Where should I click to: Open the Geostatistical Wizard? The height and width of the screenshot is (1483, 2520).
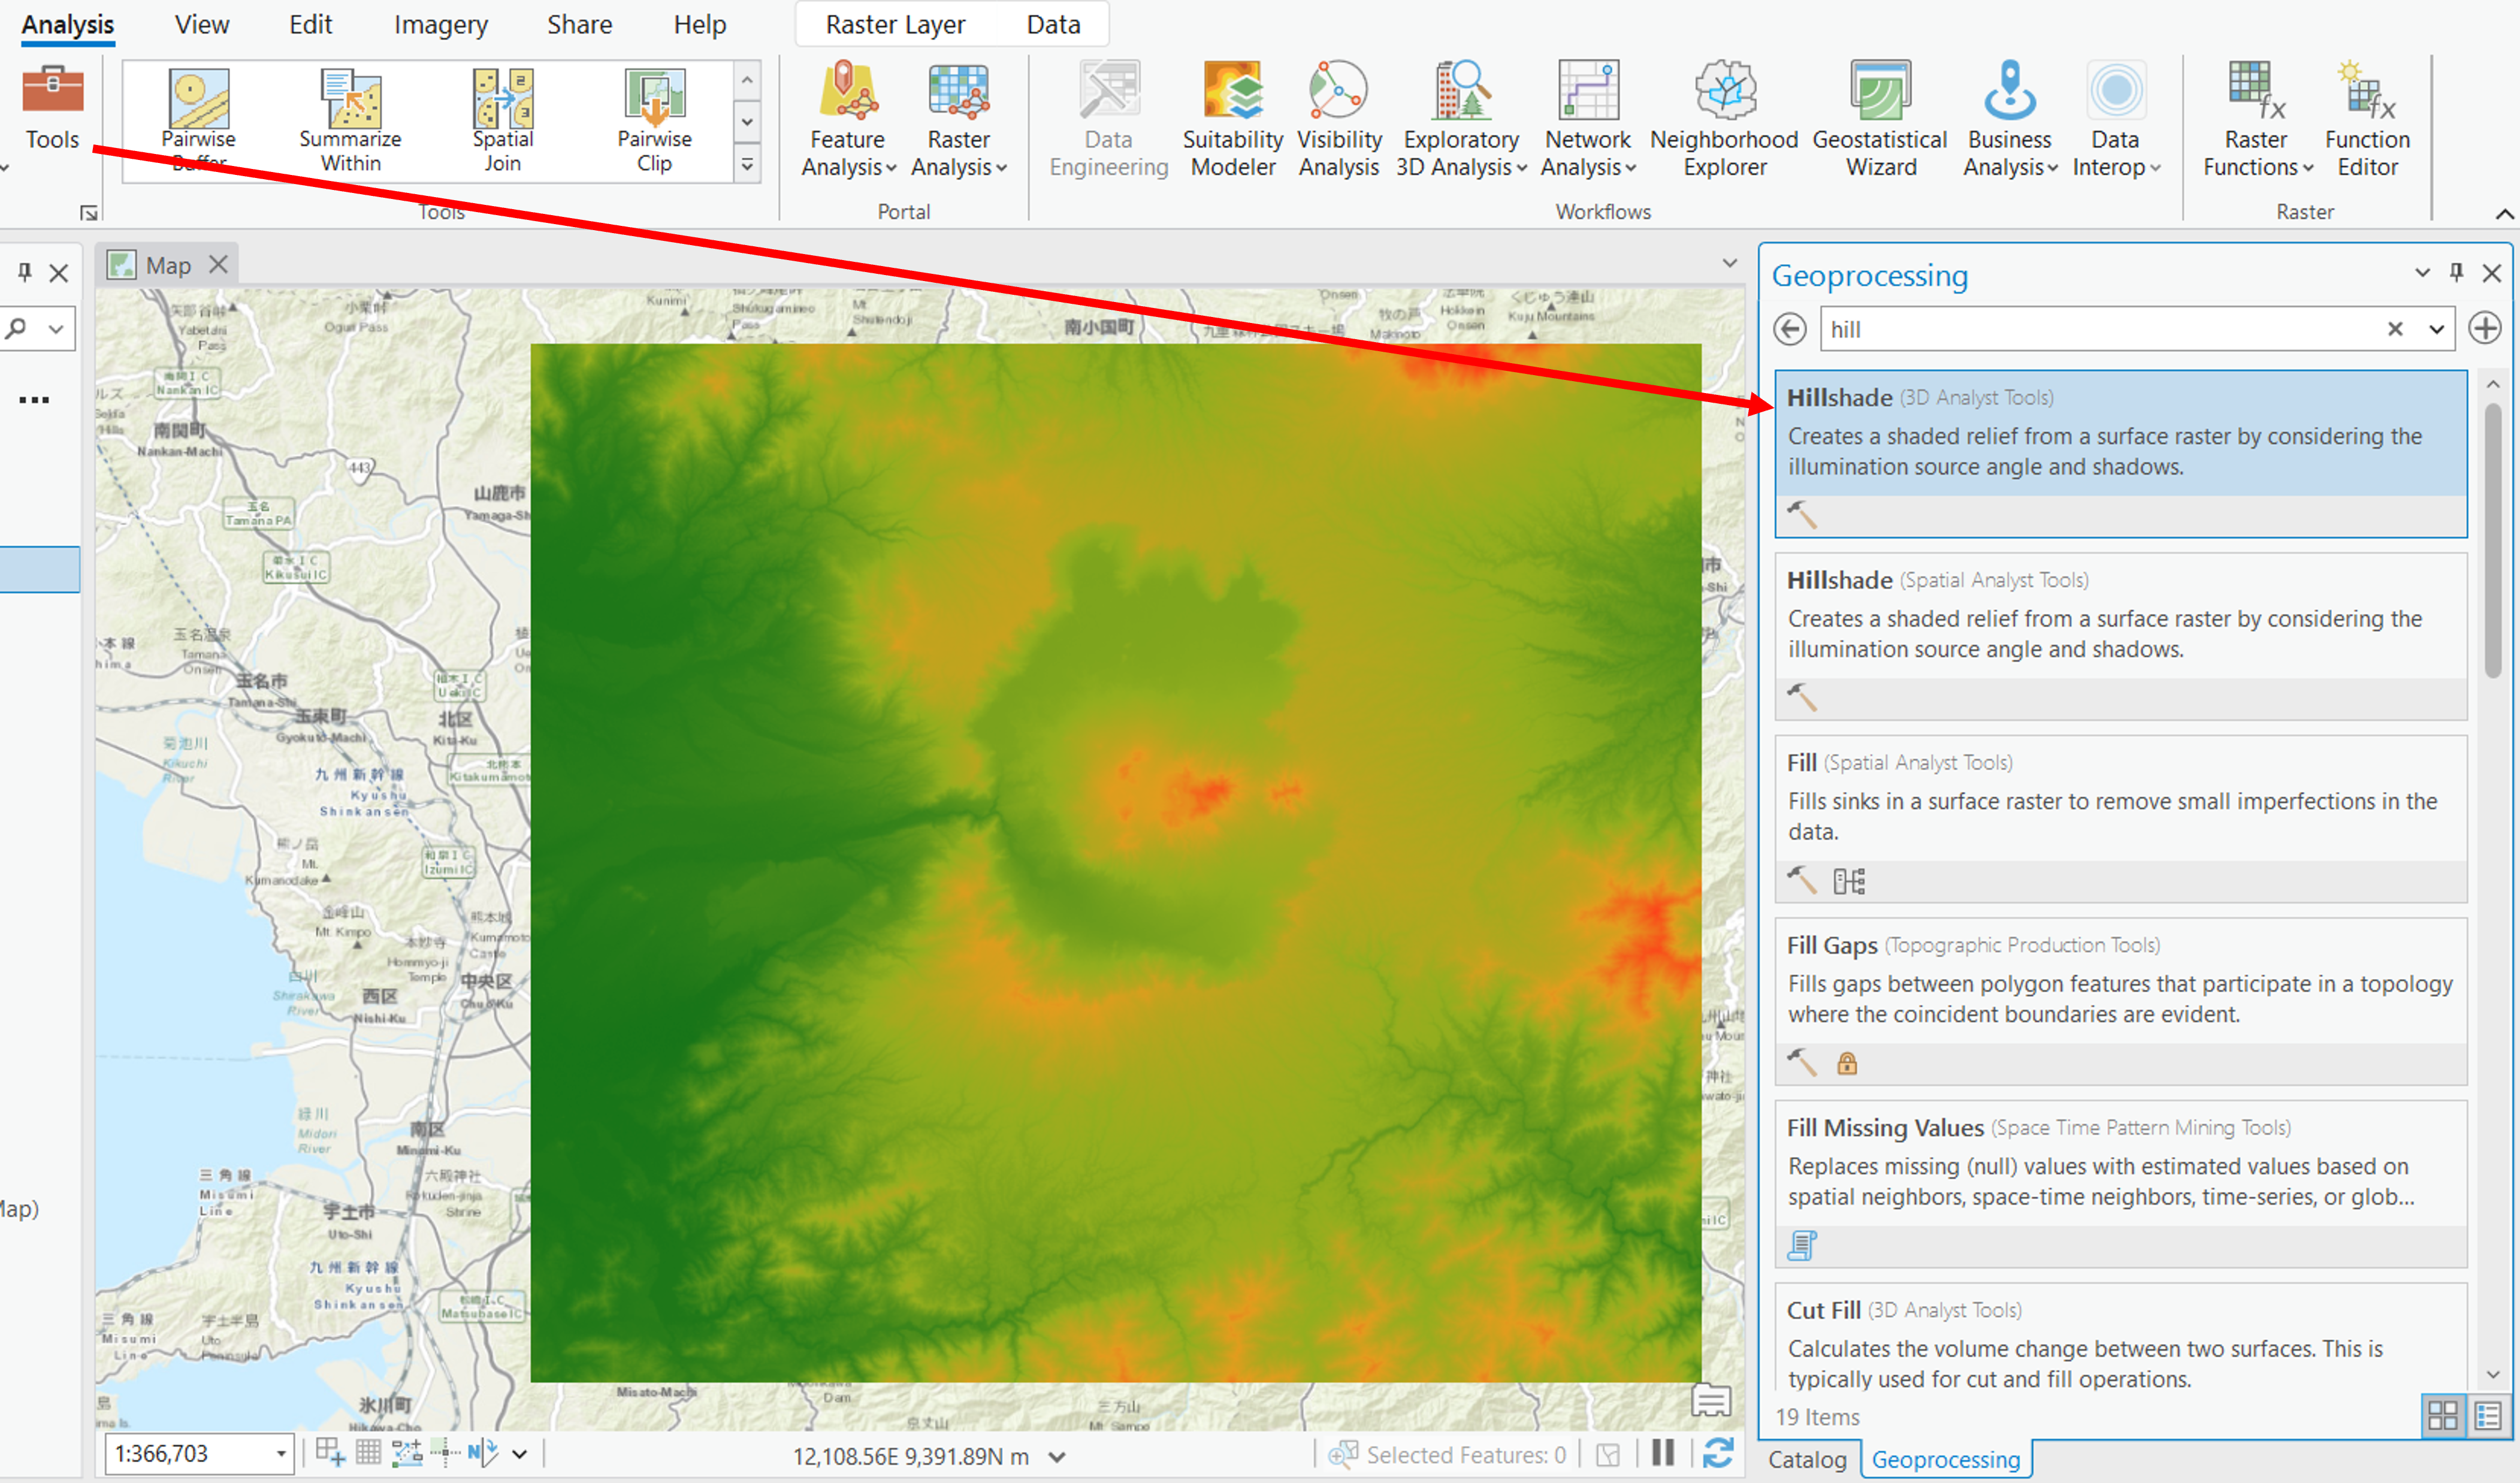pyautogui.click(x=1880, y=120)
